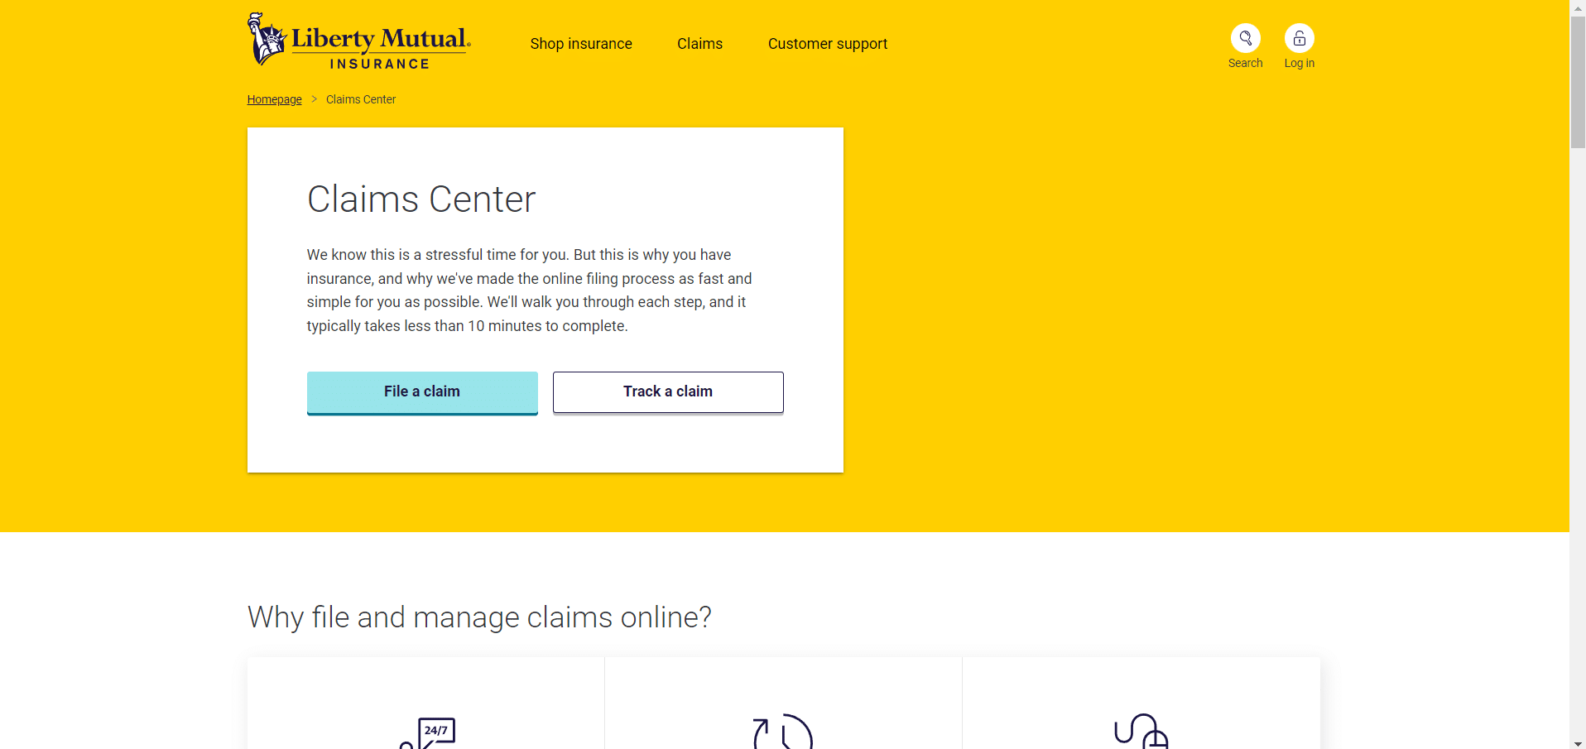Select the Liberty Mutual logo

tap(358, 39)
